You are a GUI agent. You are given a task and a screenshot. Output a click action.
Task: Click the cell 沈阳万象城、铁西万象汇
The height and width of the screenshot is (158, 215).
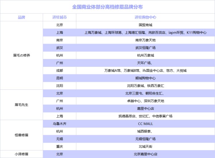145,86
